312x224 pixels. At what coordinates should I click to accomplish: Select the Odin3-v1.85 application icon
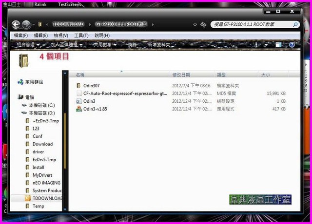click(x=78, y=109)
